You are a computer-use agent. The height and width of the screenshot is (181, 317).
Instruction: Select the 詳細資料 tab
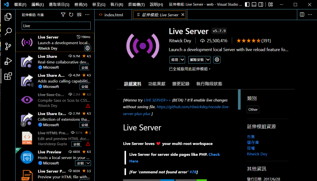pos(132,84)
